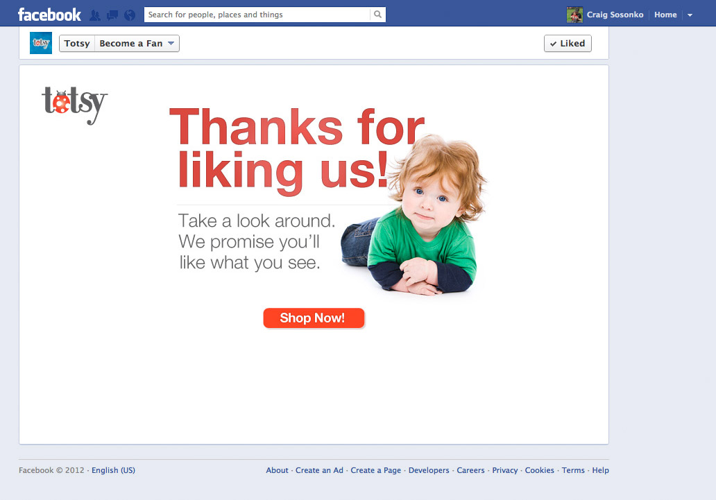Image resolution: width=716 pixels, height=500 pixels.
Task: Click the Totsy ladybug logo
Action: (x=74, y=105)
